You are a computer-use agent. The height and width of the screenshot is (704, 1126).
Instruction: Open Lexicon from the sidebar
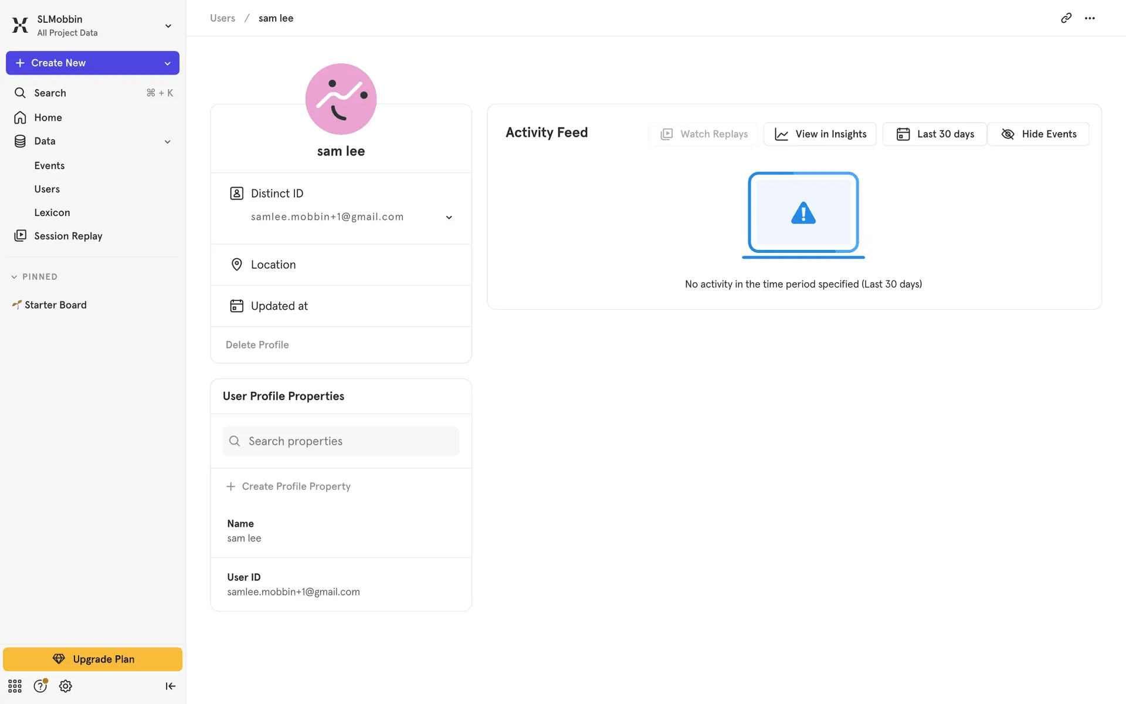click(52, 212)
